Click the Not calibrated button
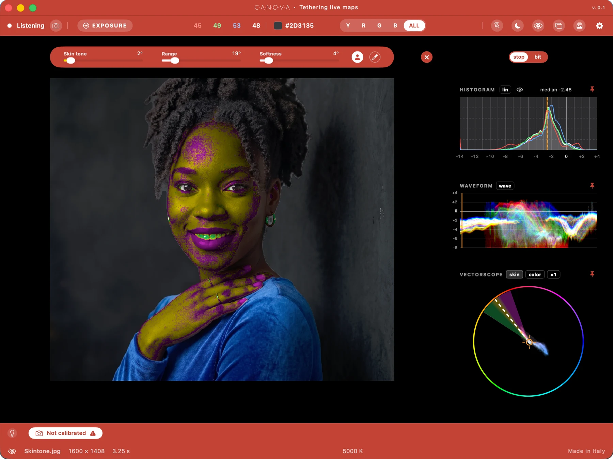Image resolution: width=613 pixels, height=459 pixels. click(x=65, y=433)
